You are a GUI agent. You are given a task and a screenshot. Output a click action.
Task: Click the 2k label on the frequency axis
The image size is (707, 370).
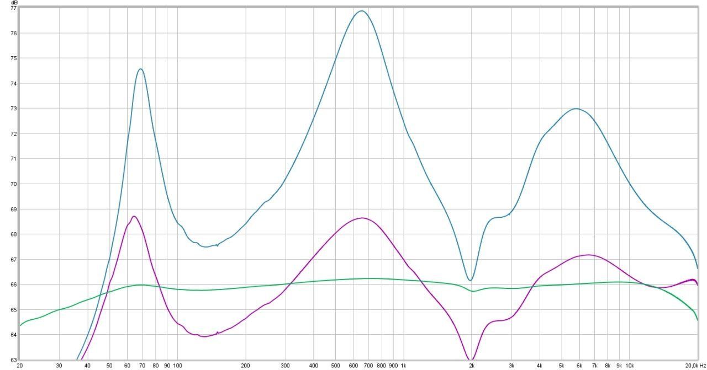[x=472, y=366]
